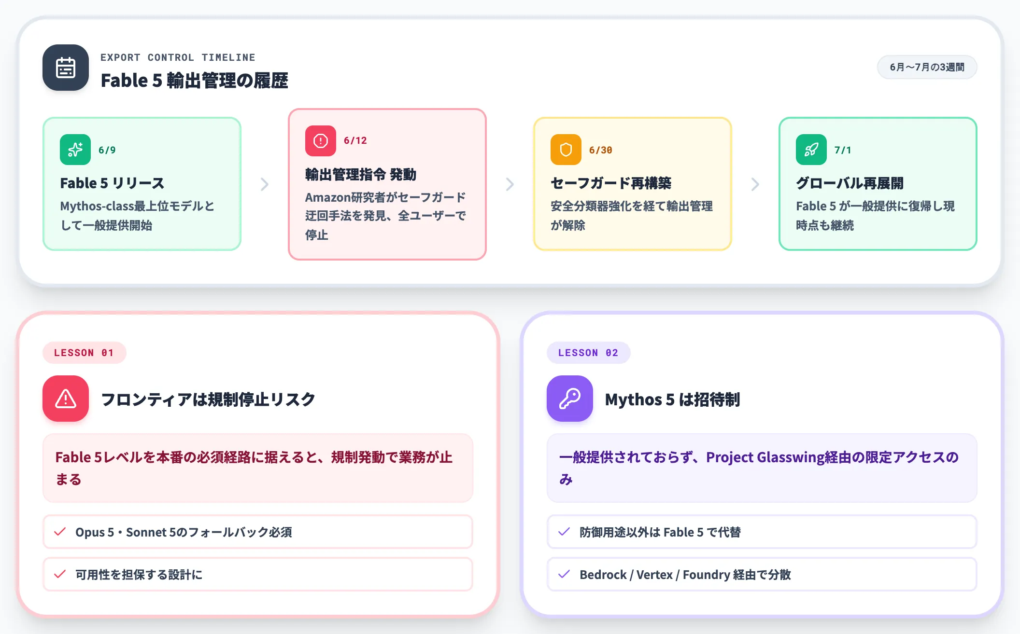Viewport: 1020px width, 634px height.
Task: Click the 6/30 date label
Action: (x=601, y=150)
